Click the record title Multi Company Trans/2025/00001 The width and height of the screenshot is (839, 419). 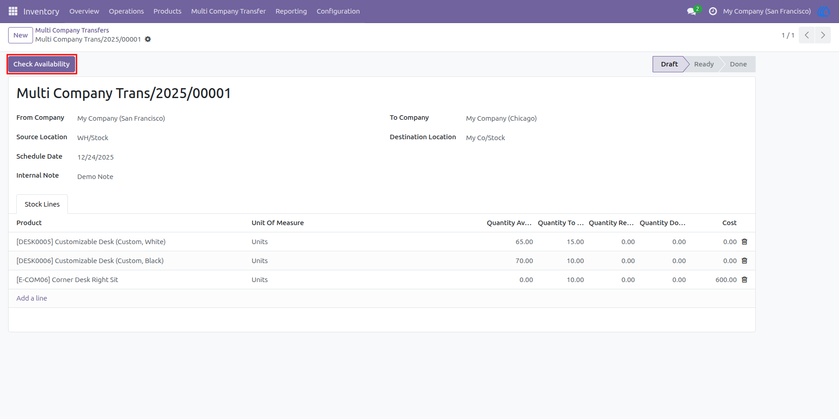pyautogui.click(x=124, y=93)
